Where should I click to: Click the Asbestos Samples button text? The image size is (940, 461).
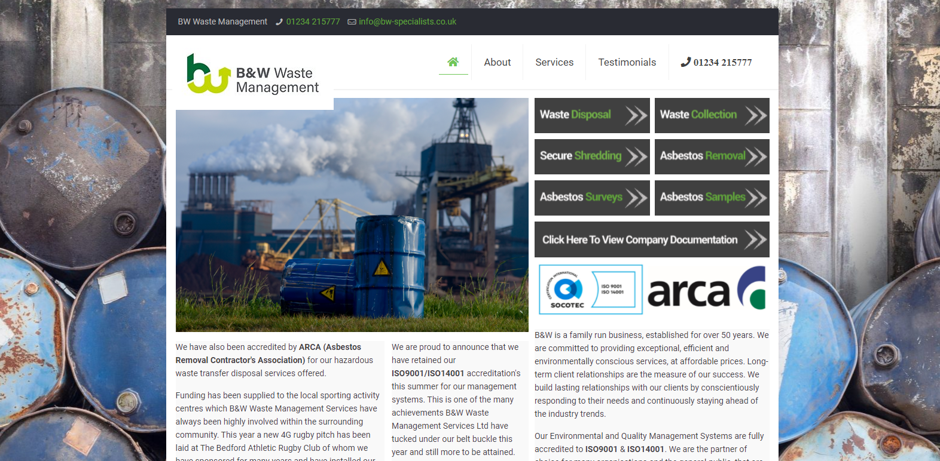coord(703,197)
